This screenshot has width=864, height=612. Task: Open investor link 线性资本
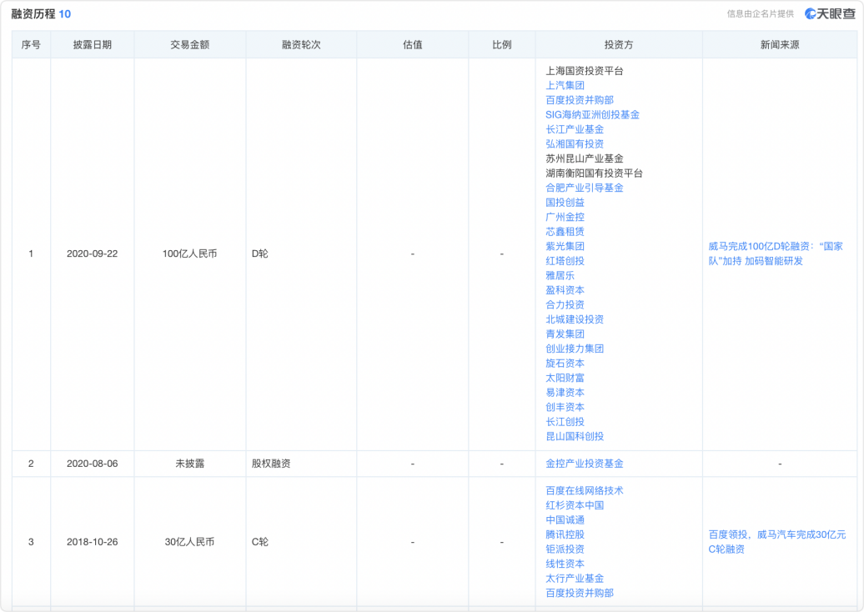tap(565, 564)
